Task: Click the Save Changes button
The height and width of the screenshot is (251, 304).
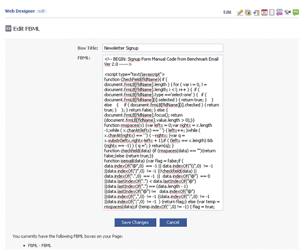Action: click(135, 222)
